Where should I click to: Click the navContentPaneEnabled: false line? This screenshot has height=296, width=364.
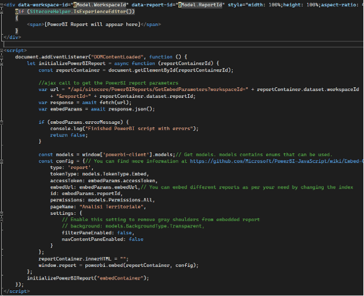(x=102, y=239)
